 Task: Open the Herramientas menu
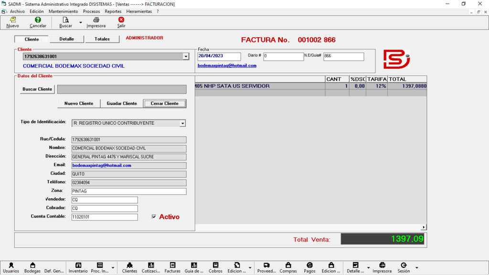pos(139,11)
